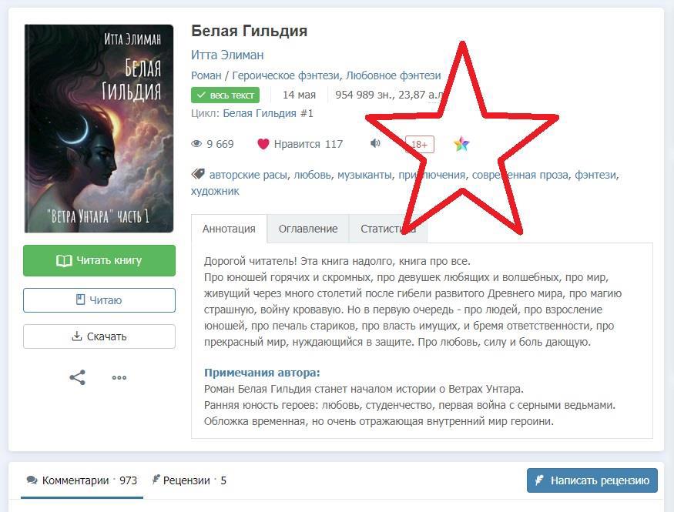Click the audio speaker icon
Screen dimensions: 674x512
375,143
